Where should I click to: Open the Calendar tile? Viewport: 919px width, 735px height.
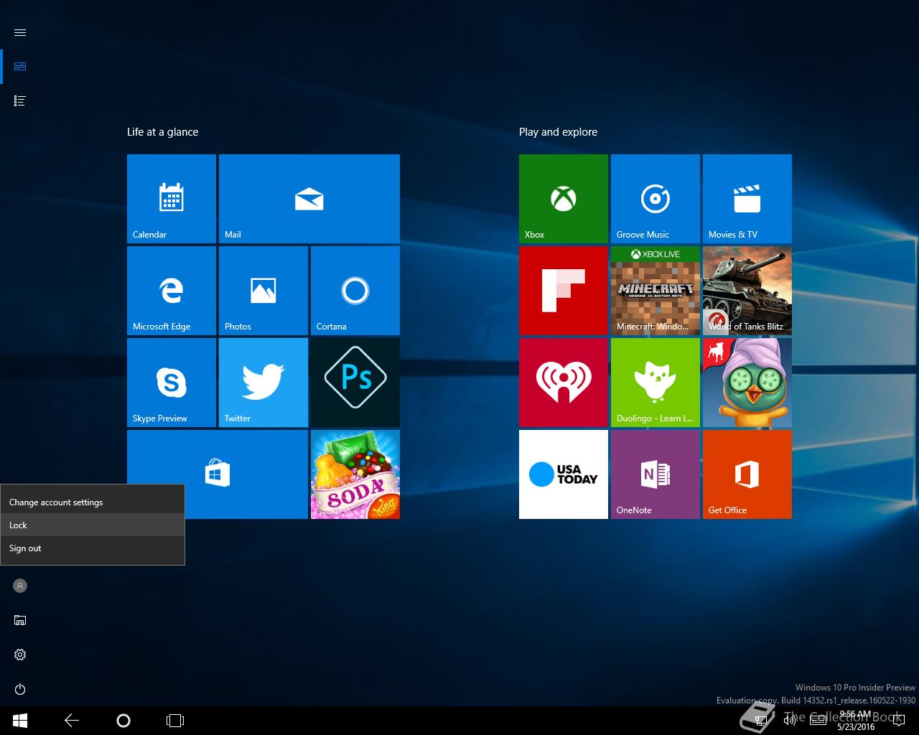tap(172, 199)
